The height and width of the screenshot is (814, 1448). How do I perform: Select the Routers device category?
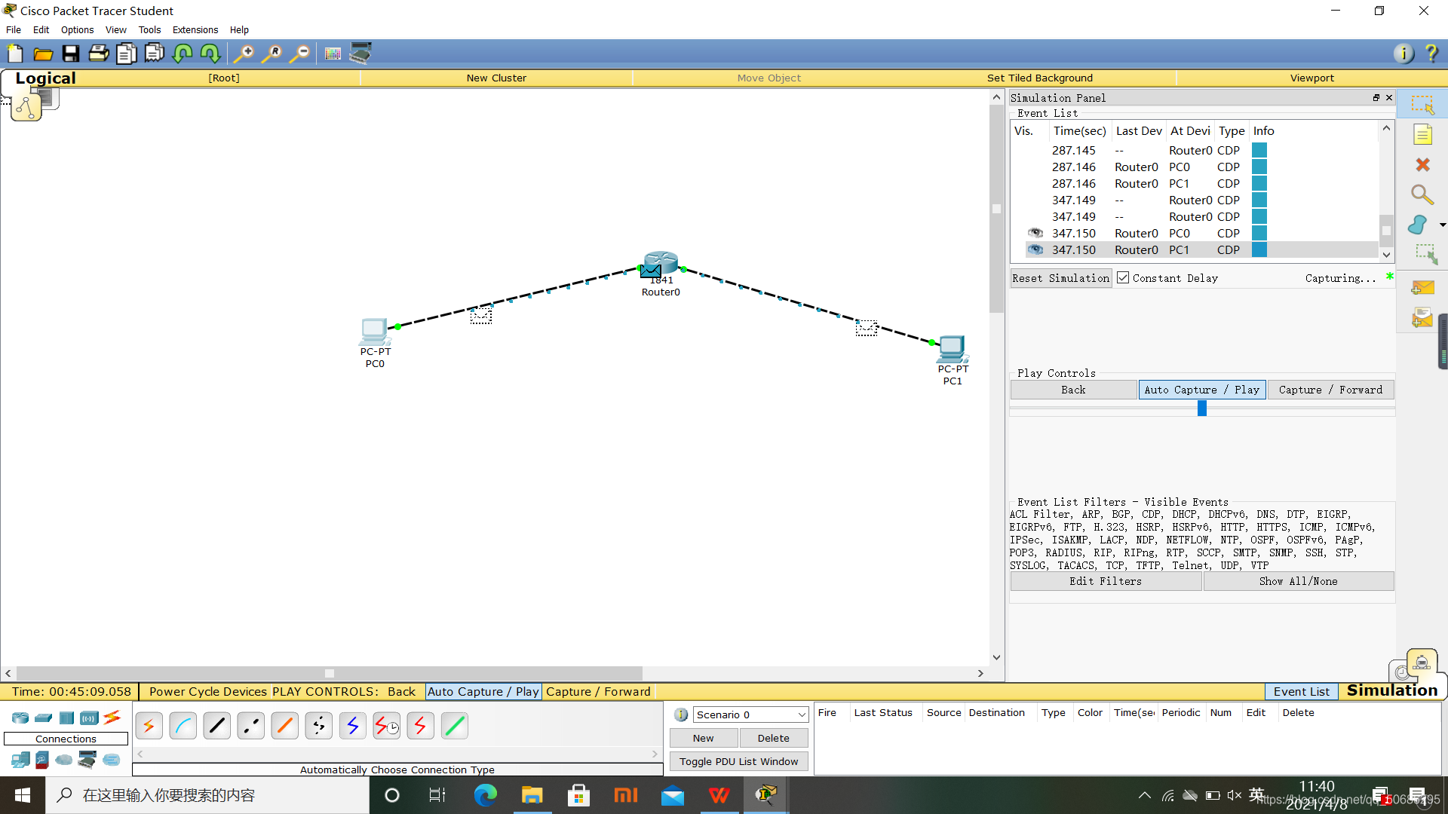[x=20, y=718]
